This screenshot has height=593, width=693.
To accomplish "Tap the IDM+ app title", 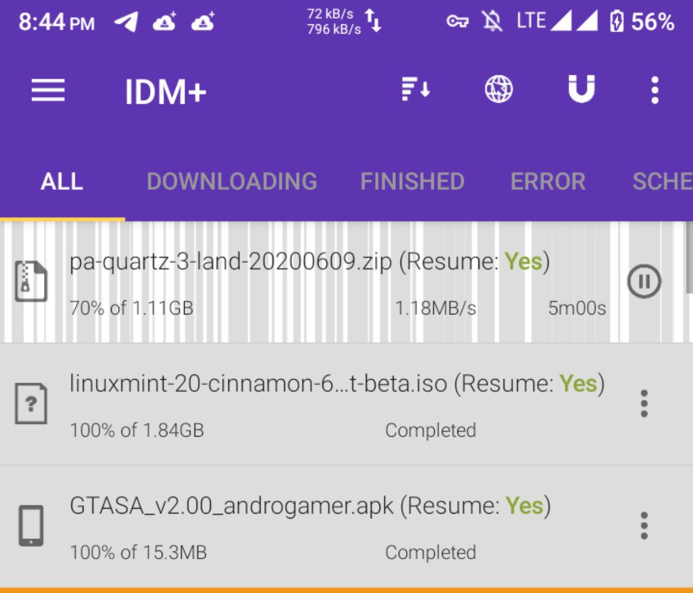I will click(x=166, y=91).
